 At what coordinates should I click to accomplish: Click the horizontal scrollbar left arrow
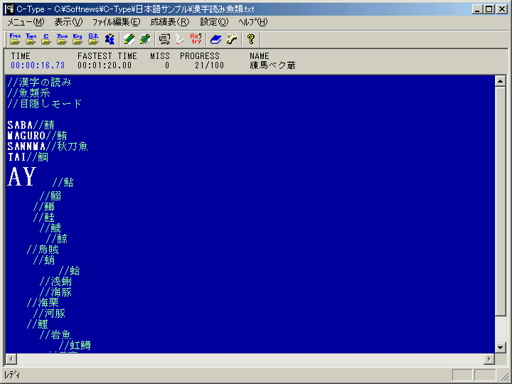tap(11, 359)
